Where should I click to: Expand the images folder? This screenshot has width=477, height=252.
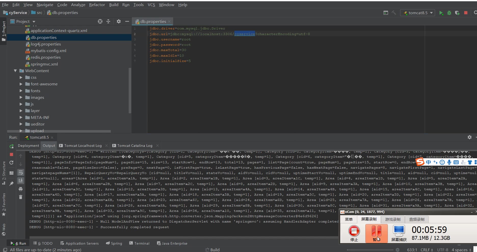(x=21, y=97)
